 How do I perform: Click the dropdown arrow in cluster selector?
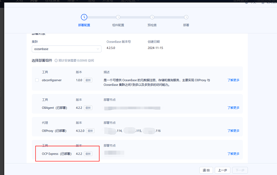(98, 49)
